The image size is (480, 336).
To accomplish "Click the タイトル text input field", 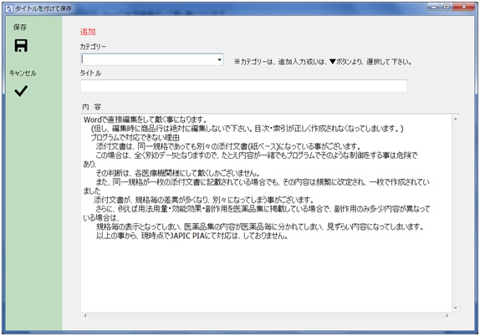I will 244,86.
